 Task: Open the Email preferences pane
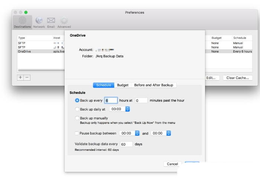[x=51, y=22]
